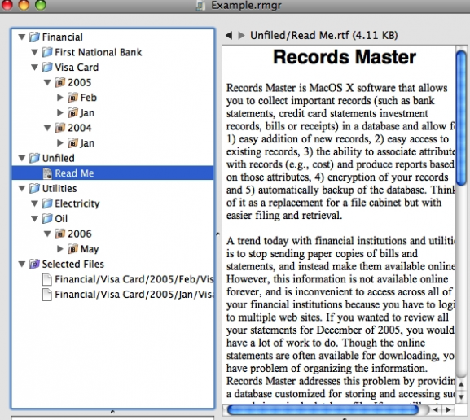Click the Unfiled/Read Me.rtf path label
The height and width of the screenshot is (420, 470).
324,36
